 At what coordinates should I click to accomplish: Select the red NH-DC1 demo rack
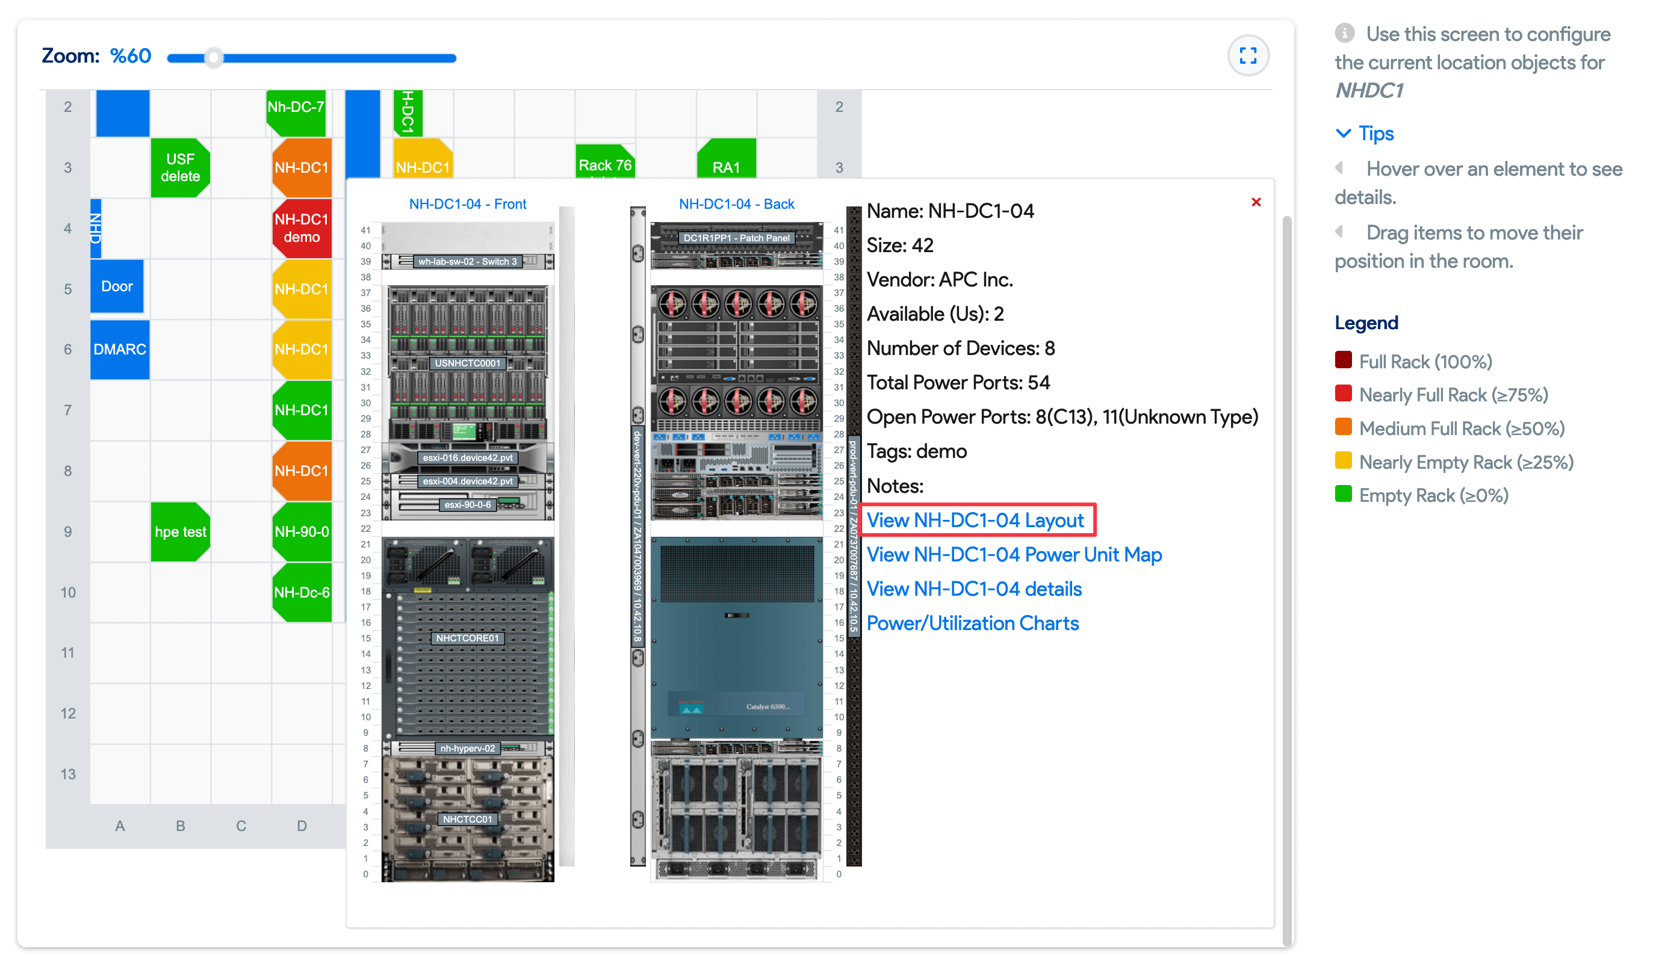pos(302,227)
